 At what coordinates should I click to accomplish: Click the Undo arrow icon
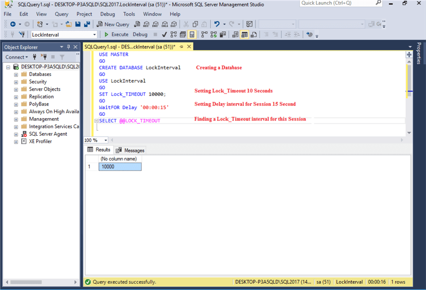pyautogui.click(x=217, y=24)
